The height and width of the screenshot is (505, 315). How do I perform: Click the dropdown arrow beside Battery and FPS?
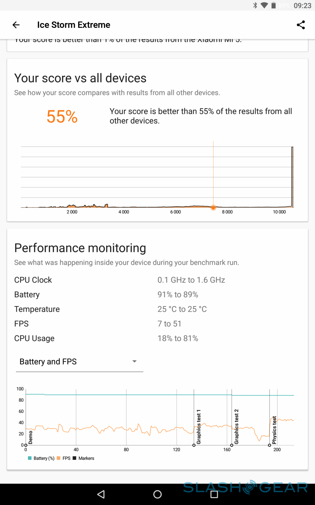pyautogui.click(x=135, y=362)
